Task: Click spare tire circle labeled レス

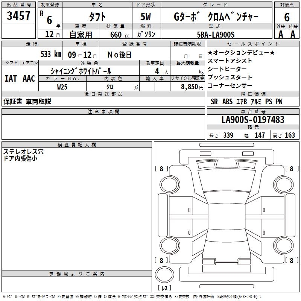Action: pyautogui.click(x=164, y=275)
